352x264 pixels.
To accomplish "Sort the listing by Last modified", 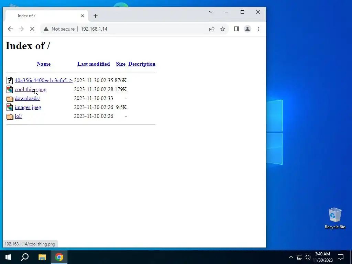I will [93, 64].
